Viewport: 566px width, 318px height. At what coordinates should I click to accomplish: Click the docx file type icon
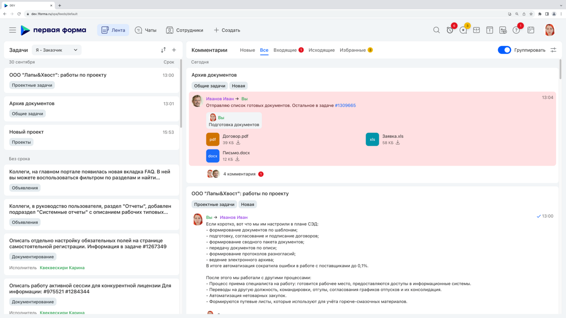pyautogui.click(x=213, y=156)
